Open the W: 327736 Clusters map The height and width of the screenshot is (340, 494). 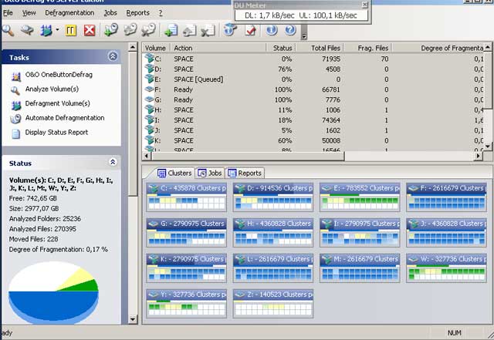click(x=446, y=268)
